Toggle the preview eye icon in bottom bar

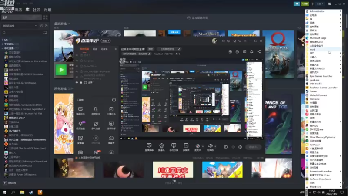[x=233, y=147]
